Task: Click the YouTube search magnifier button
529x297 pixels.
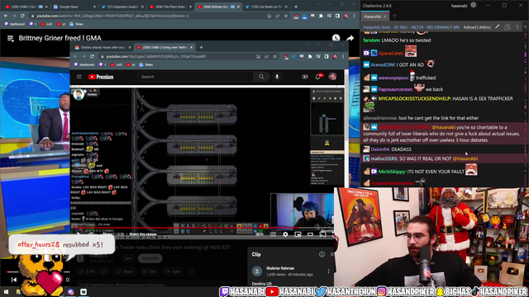Action: [x=261, y=77]
